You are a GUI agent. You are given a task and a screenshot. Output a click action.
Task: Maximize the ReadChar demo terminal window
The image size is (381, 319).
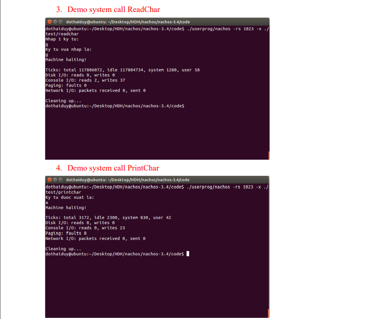pos(61,22)
